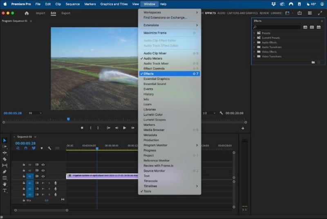
Task: Expand the Audio Transitions folder
Action: click(x=254, y=47)
